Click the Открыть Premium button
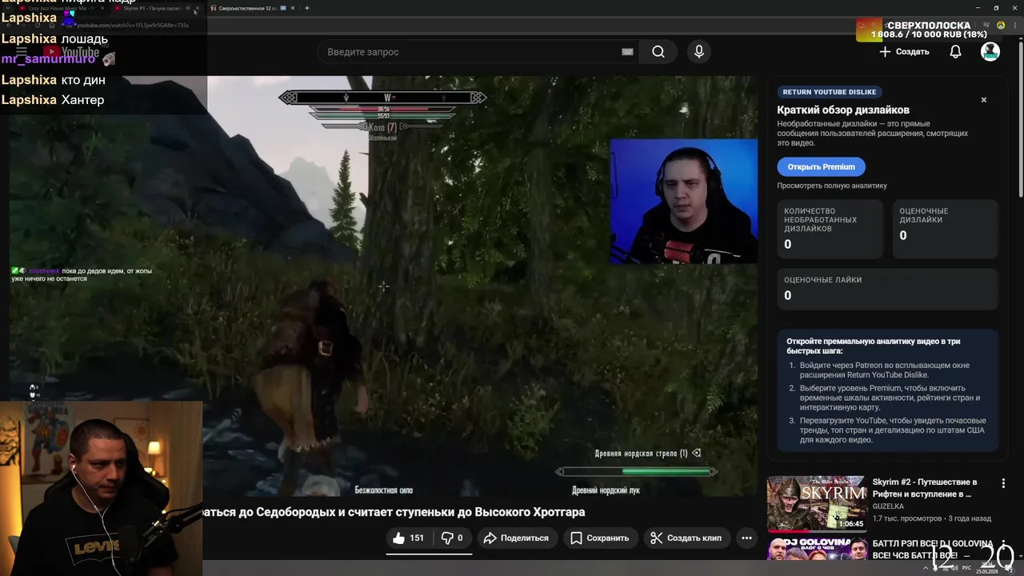The height and width of the screenshot is (576, 1024). pos(821,167)
